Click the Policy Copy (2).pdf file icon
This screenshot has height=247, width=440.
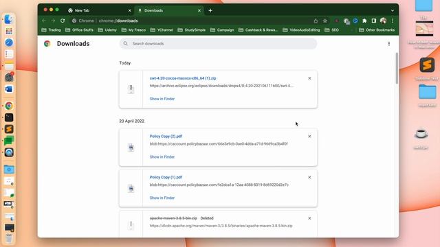point(131,148)
